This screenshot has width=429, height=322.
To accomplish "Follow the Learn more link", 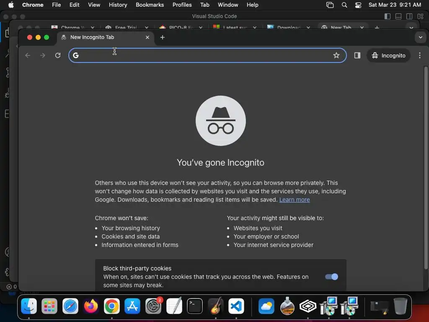I will pyautogui.click(x=295, y=200).
